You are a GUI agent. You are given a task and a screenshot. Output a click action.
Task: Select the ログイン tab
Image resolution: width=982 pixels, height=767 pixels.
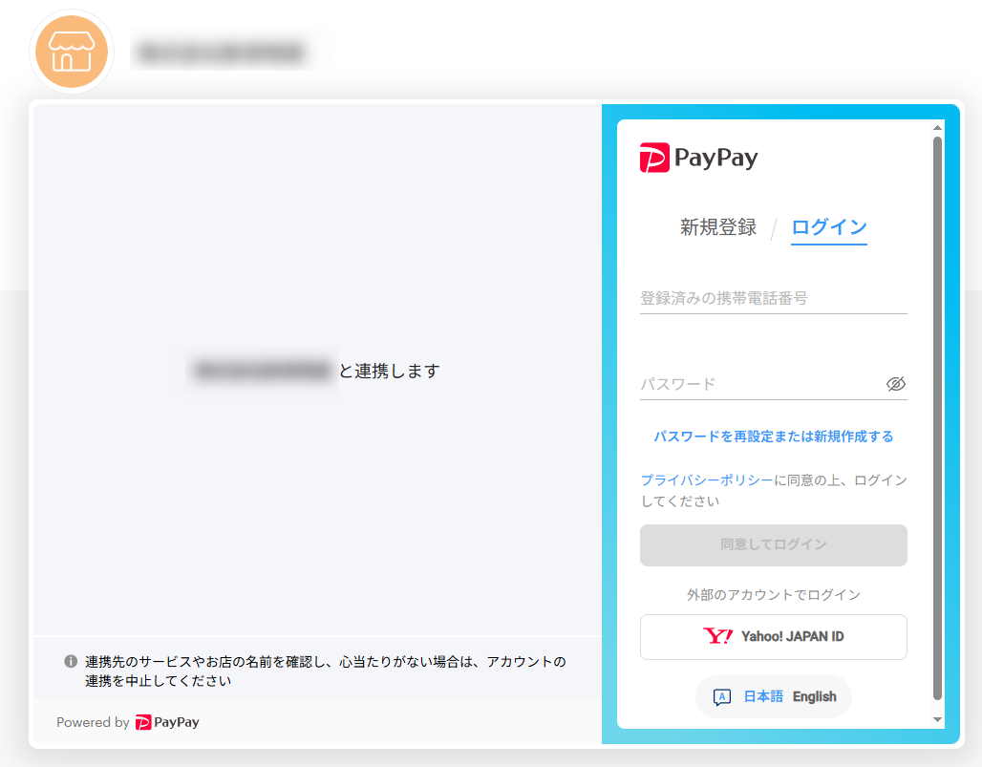tap(828, 227)
